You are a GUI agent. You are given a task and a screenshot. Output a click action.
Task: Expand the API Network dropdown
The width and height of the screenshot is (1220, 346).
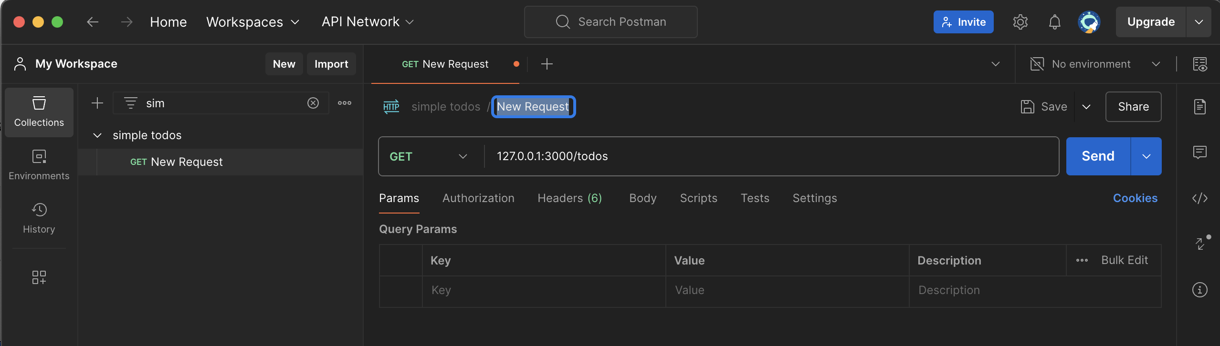tap(368, 22)
